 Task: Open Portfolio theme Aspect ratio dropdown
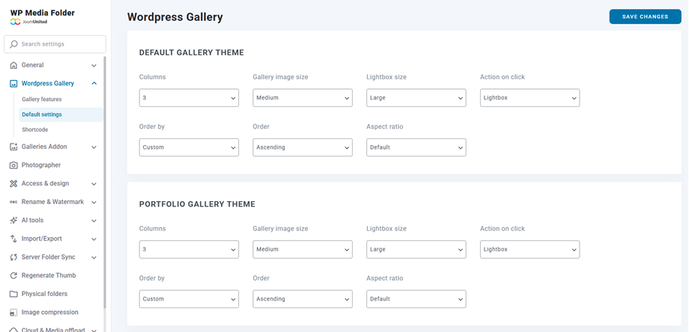pos(416,299)
